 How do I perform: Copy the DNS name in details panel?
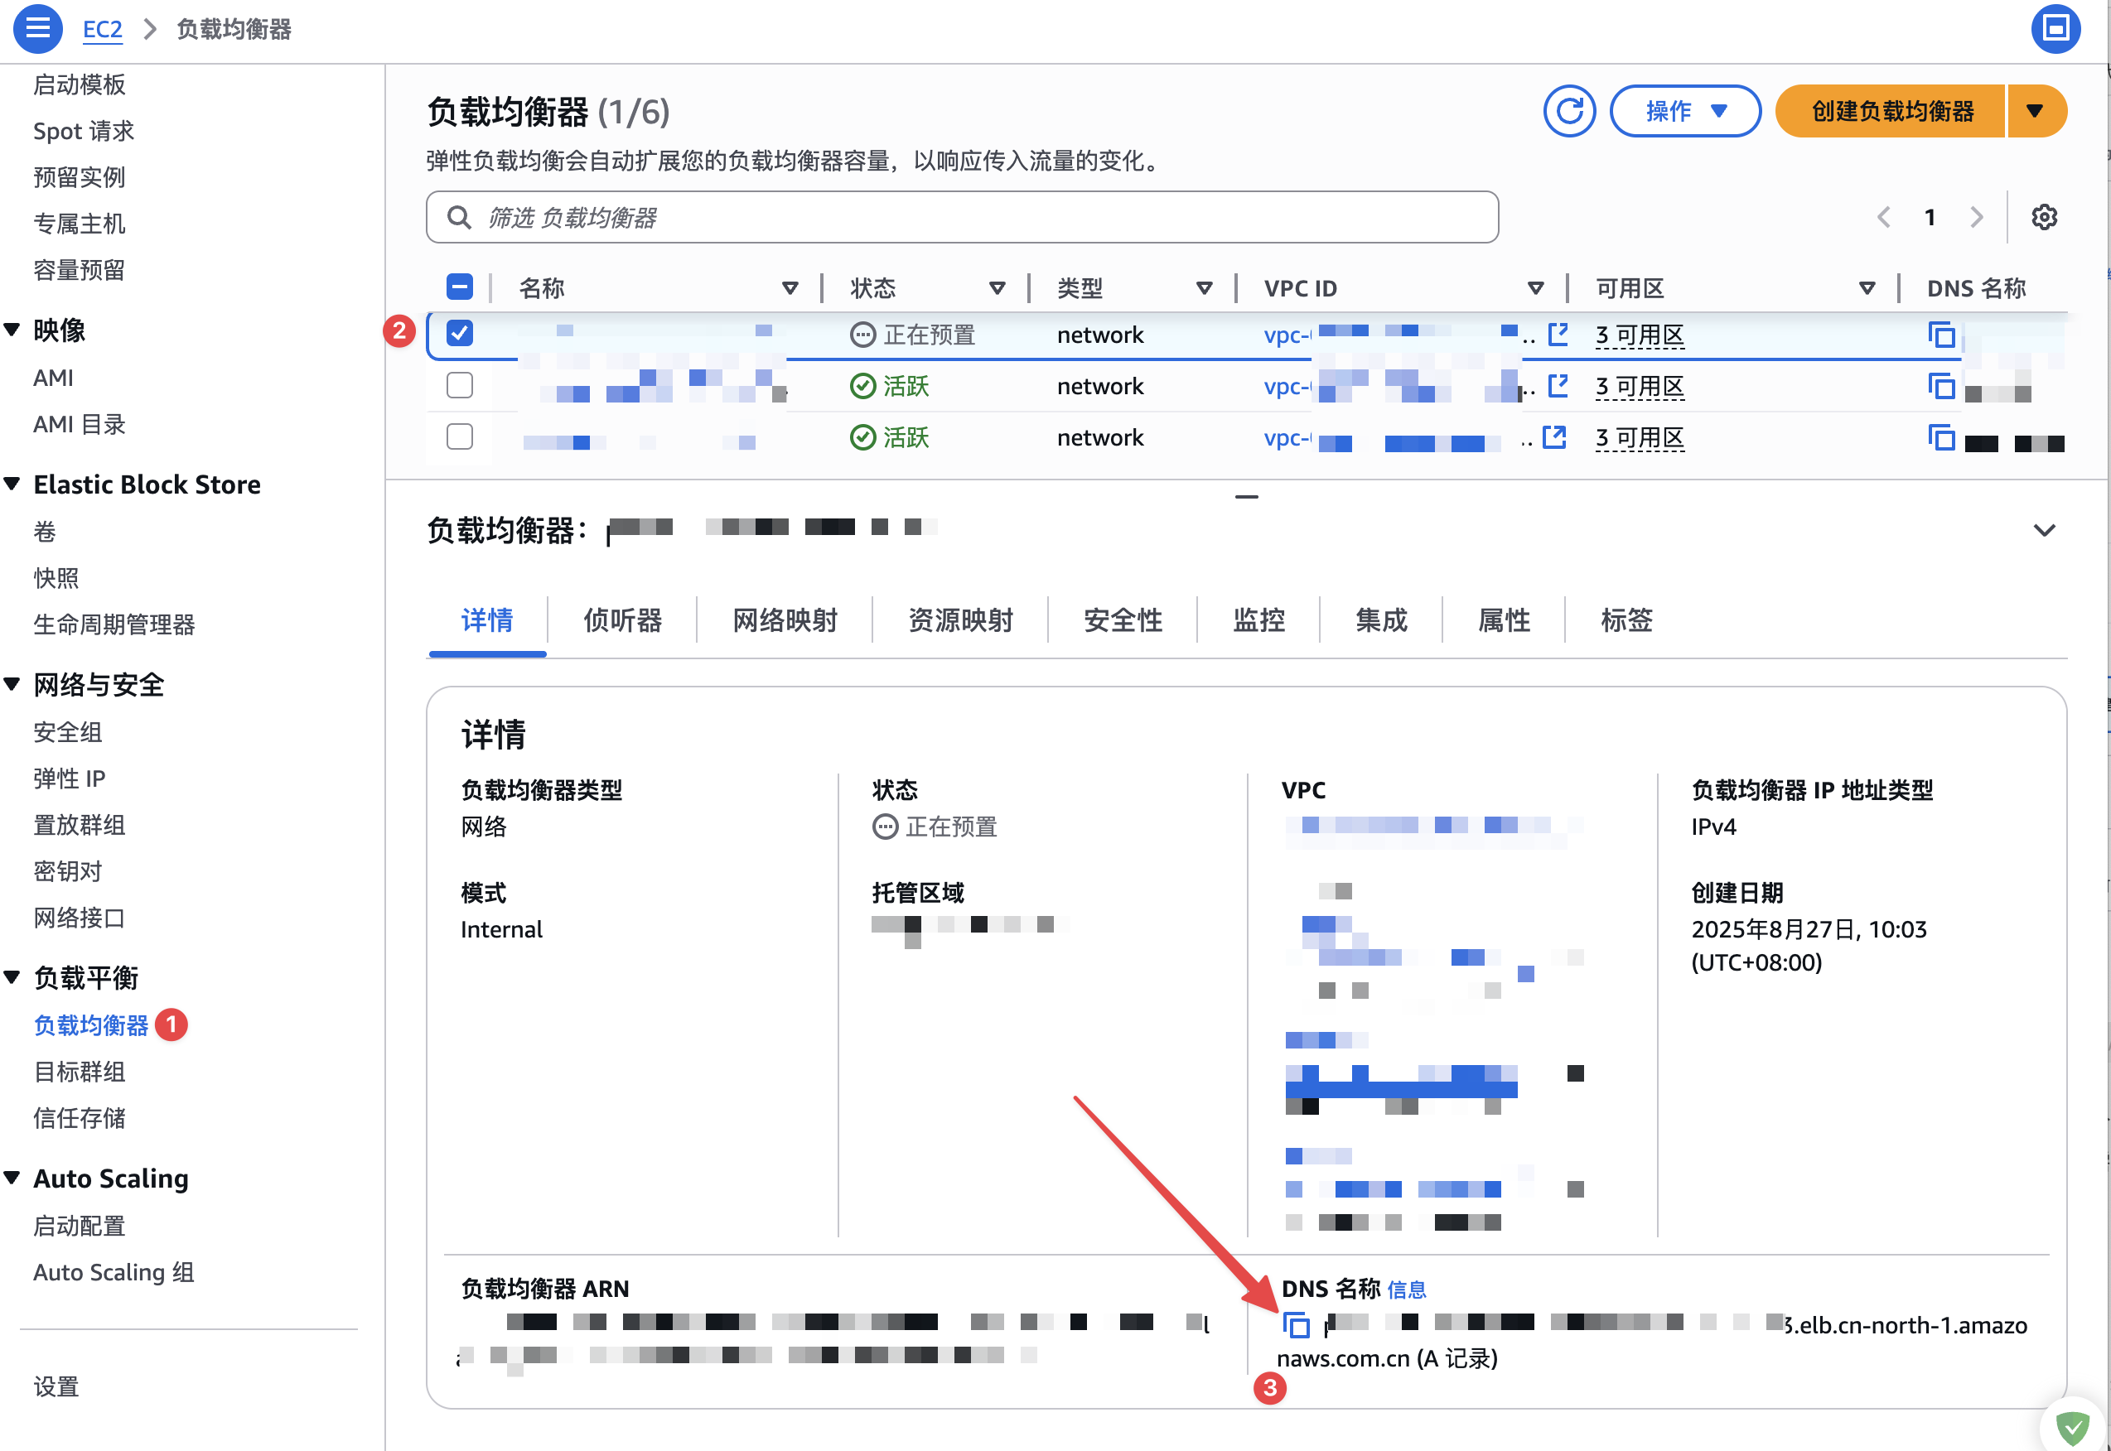[1296, 1326]
